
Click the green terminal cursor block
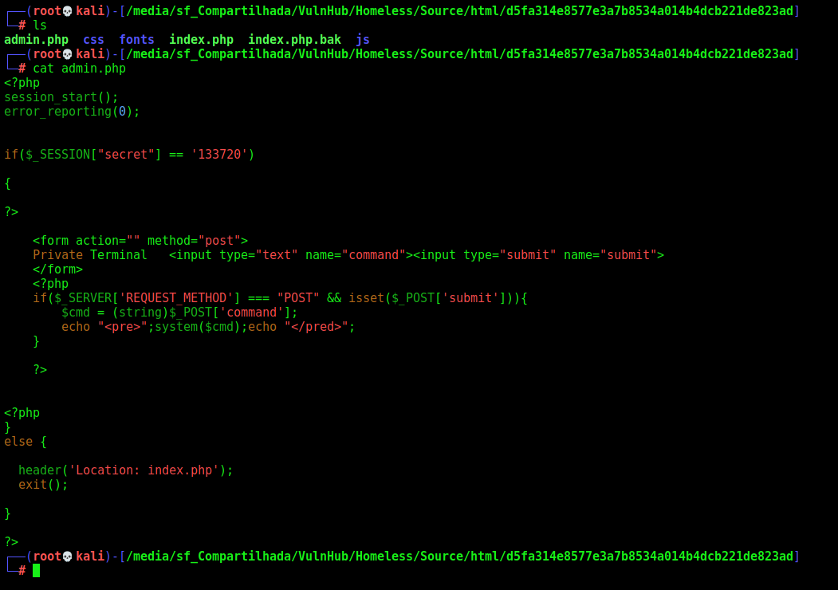point(37,571)
